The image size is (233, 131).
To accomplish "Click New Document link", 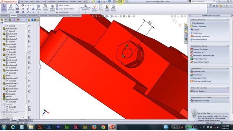I will tap(199, 23).
